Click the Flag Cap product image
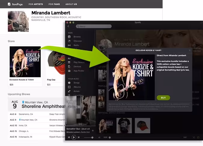The image size is (203, 146). click(56, 62)
